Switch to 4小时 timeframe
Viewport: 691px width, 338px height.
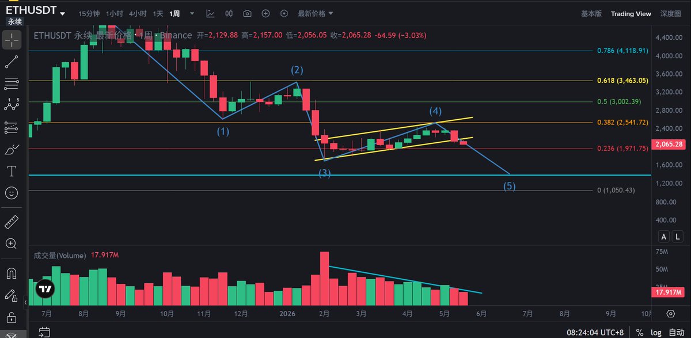point(137,14)
